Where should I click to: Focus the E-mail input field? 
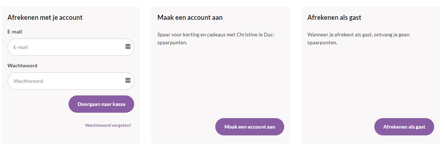[x=71, y=47]
